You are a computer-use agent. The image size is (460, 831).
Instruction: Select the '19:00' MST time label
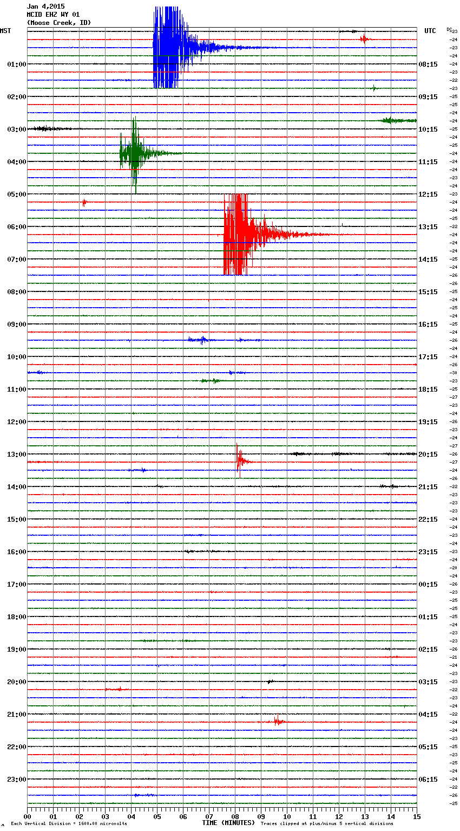17,650
